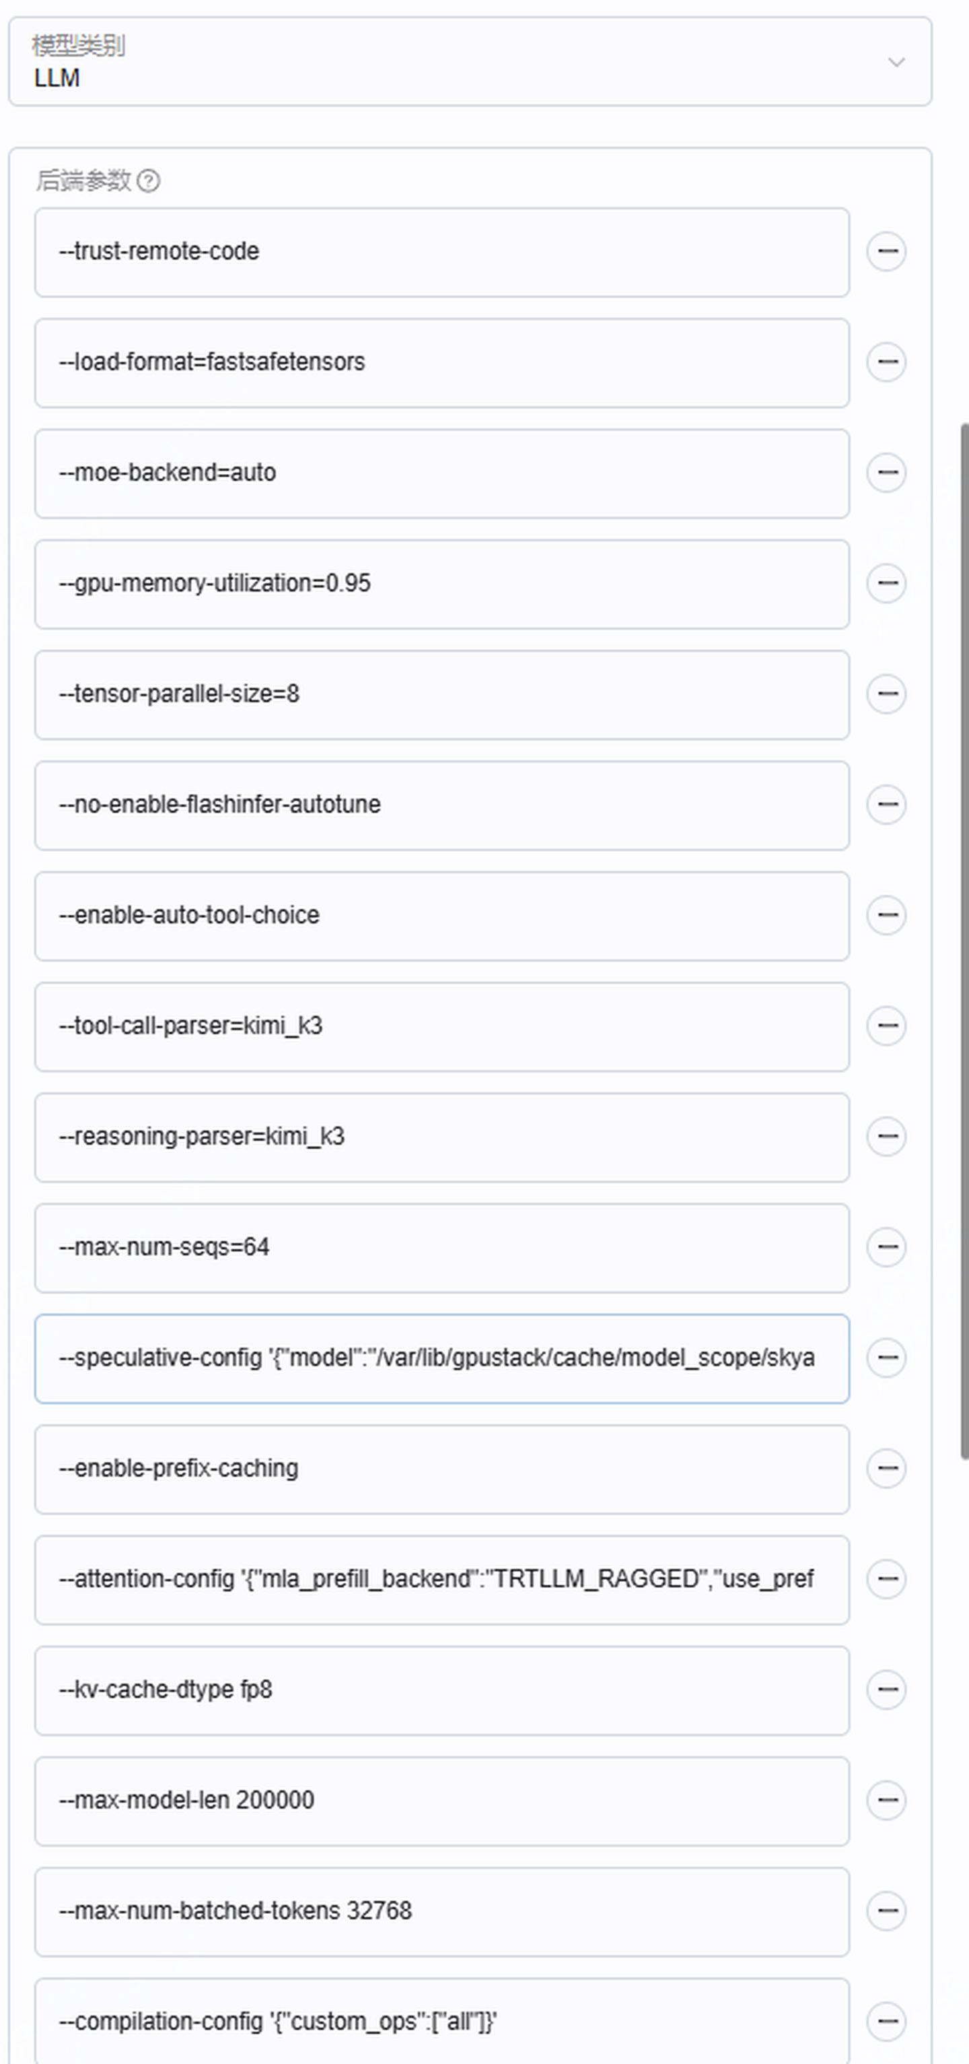The image size is (969, 2064).
Task: Delete the --moe-backend=auto row
Action: click(886, 473)
